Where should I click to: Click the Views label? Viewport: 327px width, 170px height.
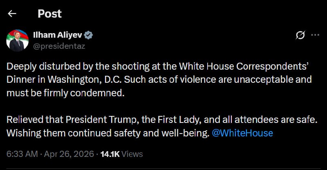(x=132, y=154)
